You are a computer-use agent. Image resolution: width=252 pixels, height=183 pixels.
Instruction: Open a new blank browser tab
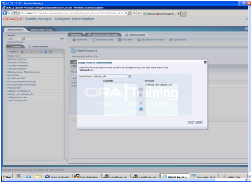point(183,14)
